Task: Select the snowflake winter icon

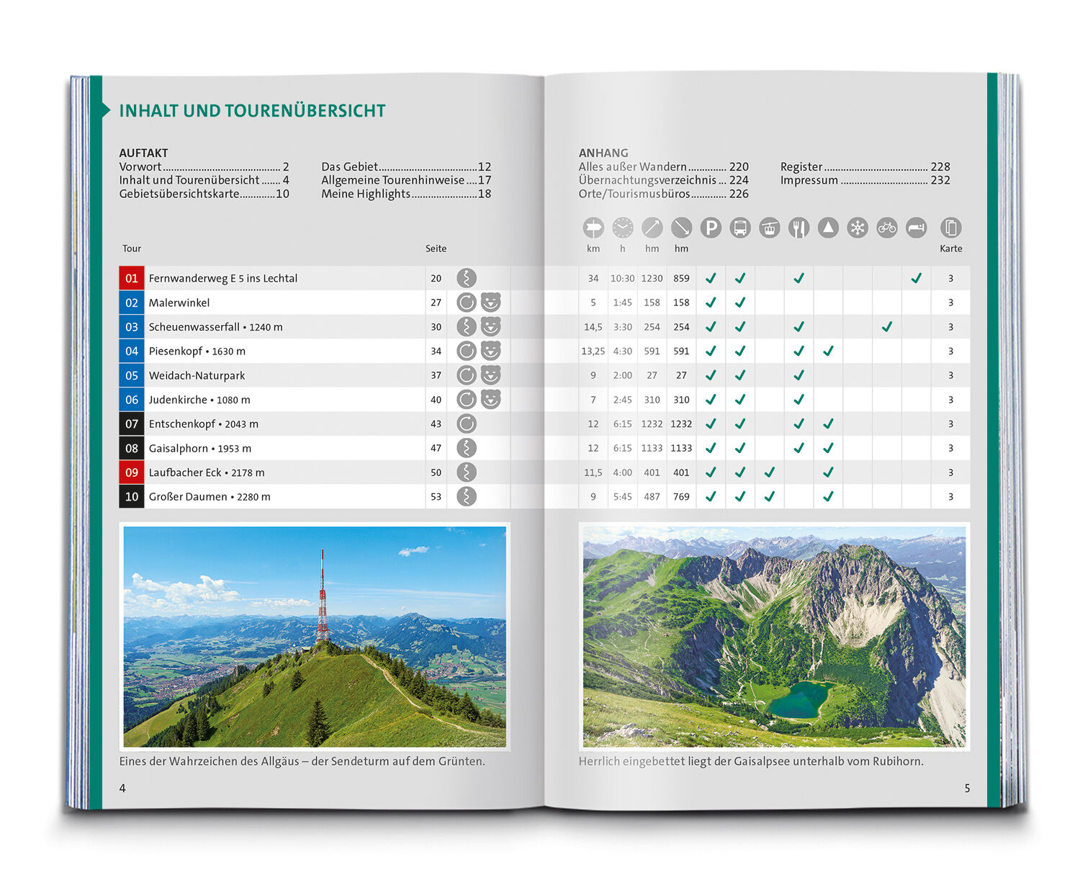Action: [857, 228]
